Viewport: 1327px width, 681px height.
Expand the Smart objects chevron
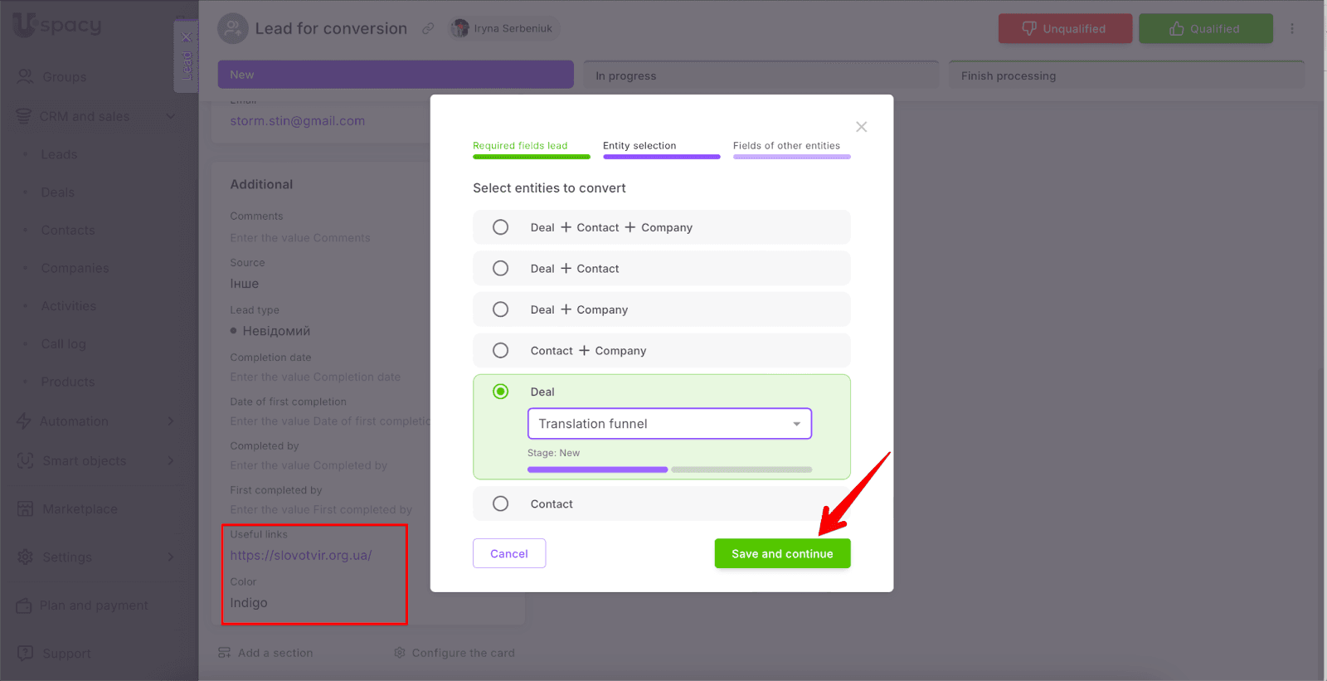[x=171, y=460]
